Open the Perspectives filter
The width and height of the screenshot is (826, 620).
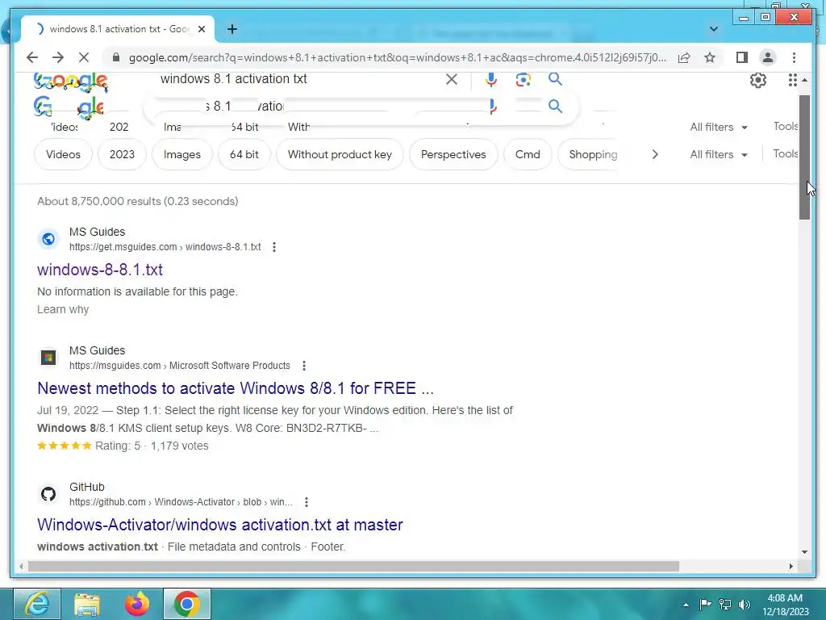tap(453, 154)
